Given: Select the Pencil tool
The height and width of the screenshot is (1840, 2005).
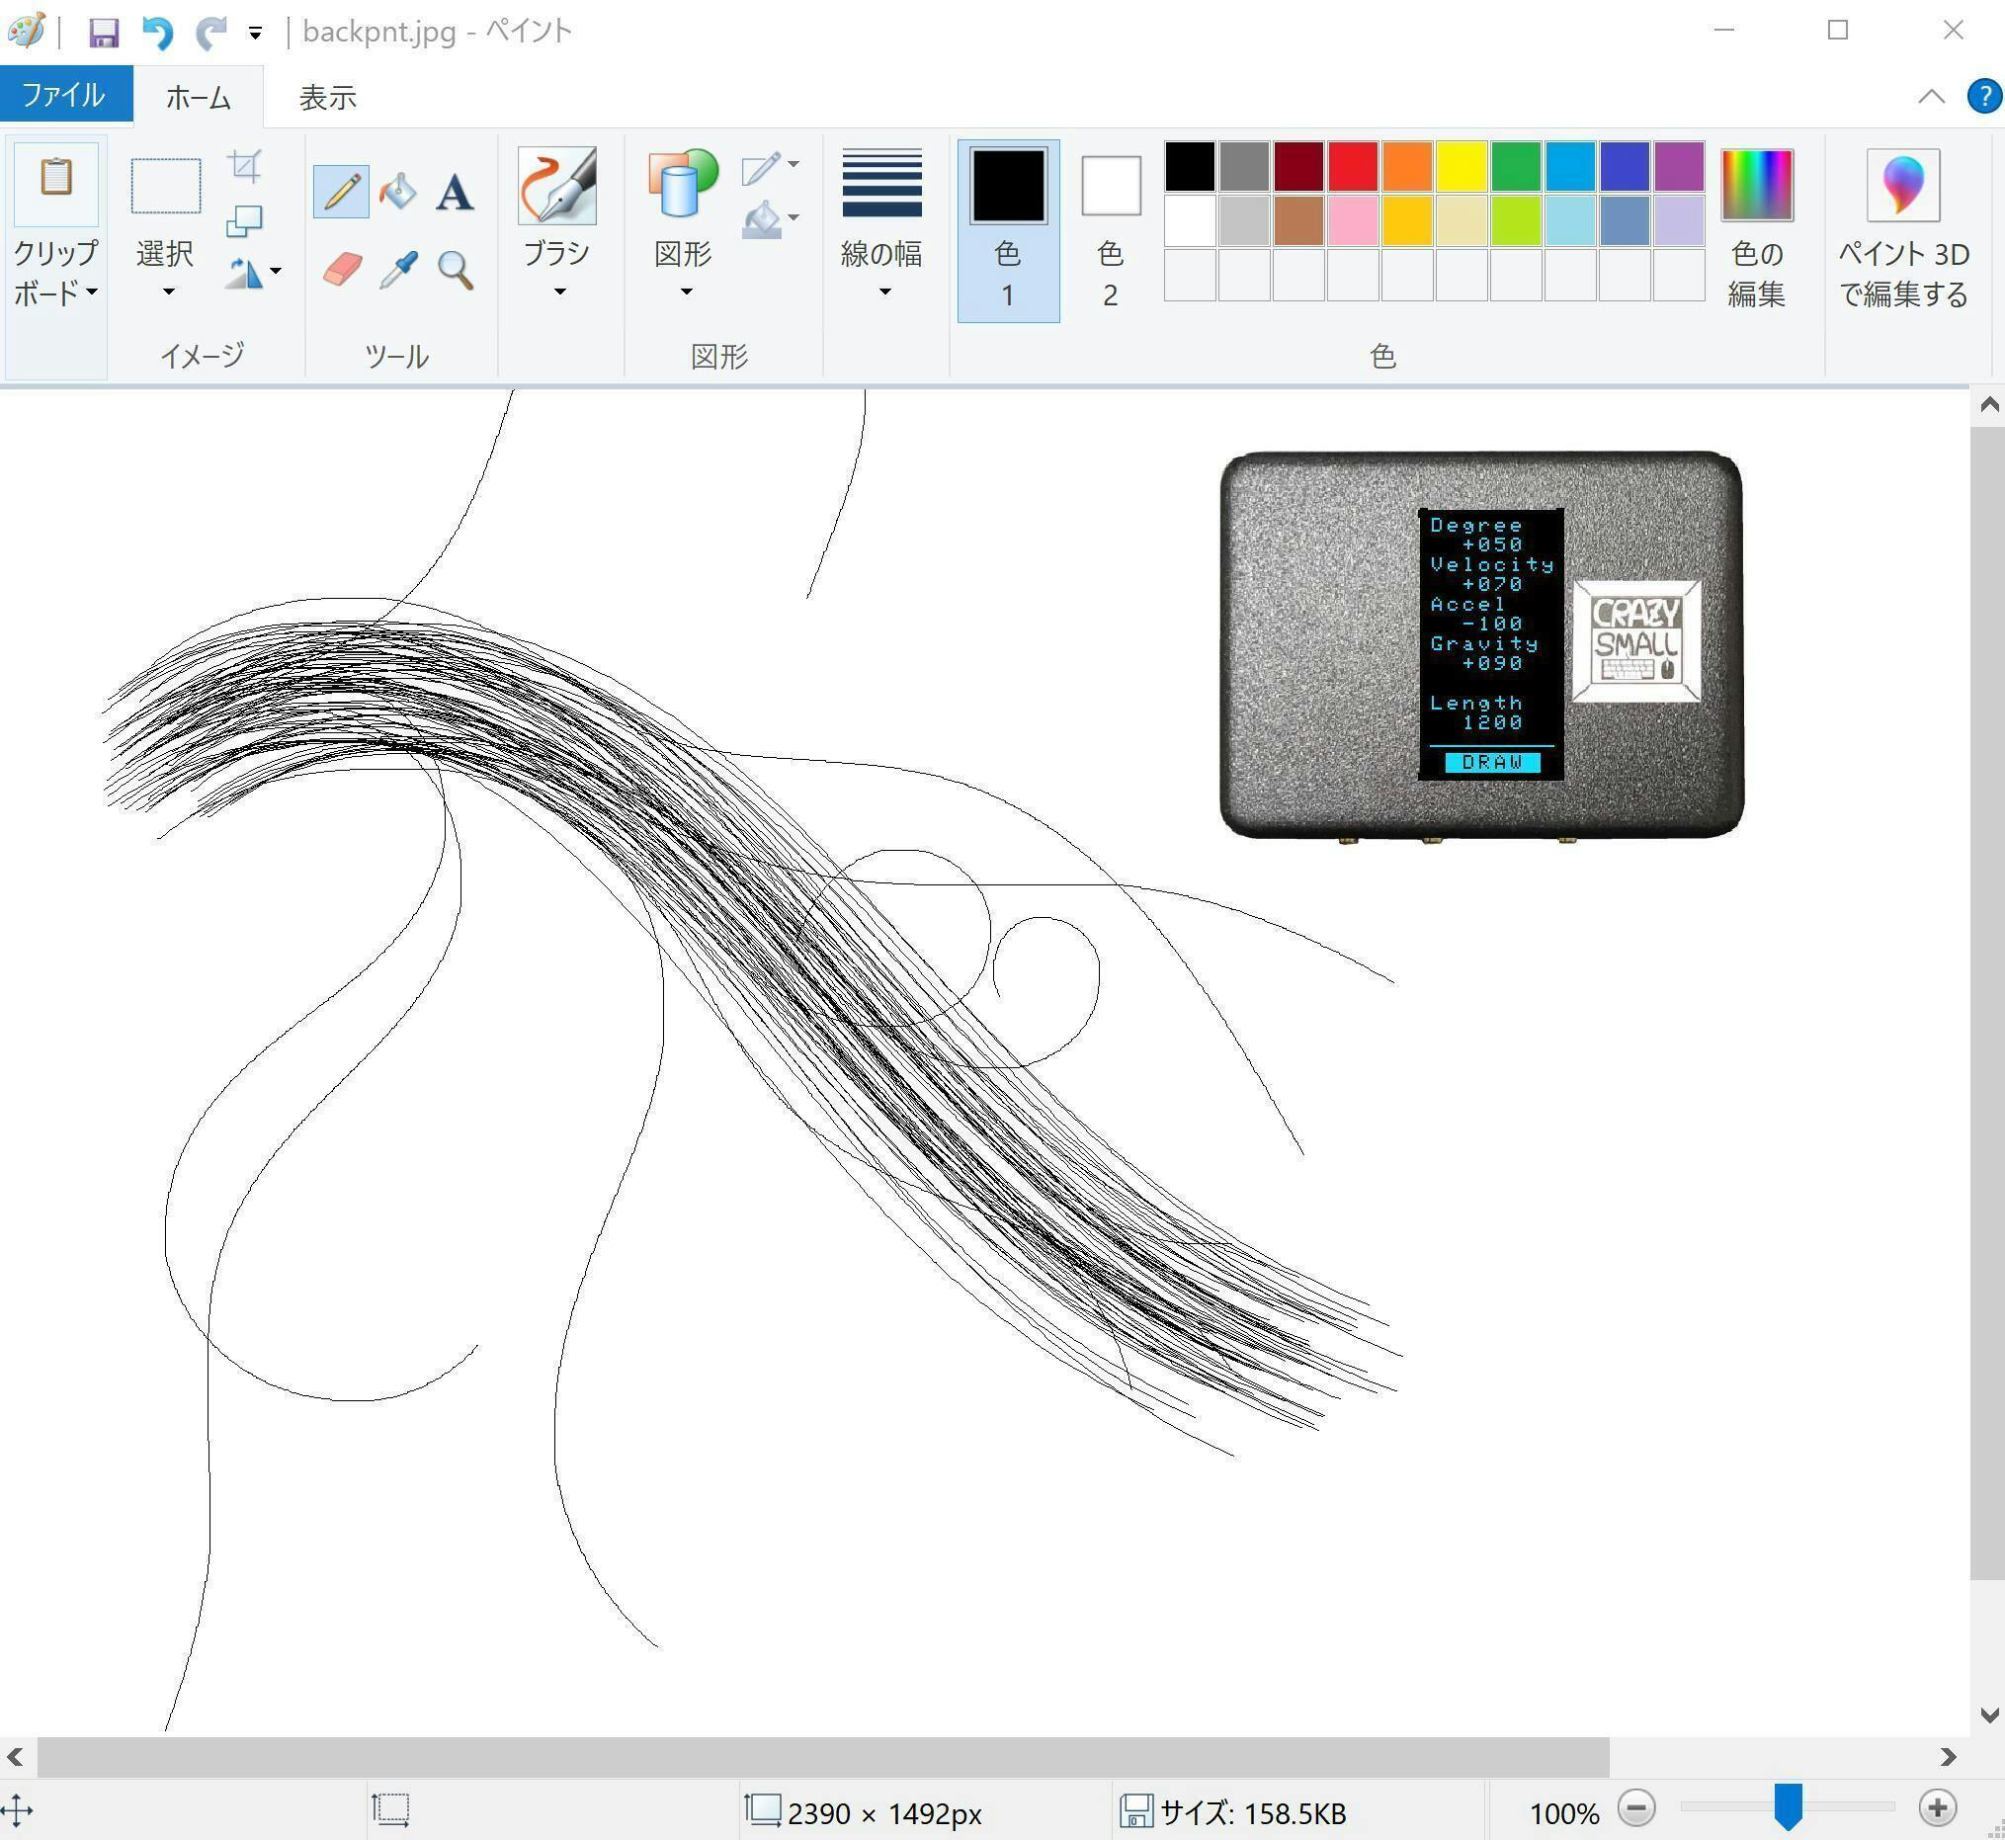Looking at the screenshot, I should (341, 191).
